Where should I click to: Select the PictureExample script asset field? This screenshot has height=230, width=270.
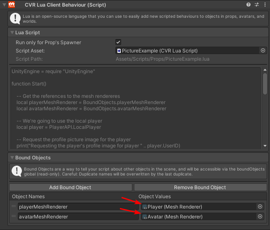(x=188, y=50)
